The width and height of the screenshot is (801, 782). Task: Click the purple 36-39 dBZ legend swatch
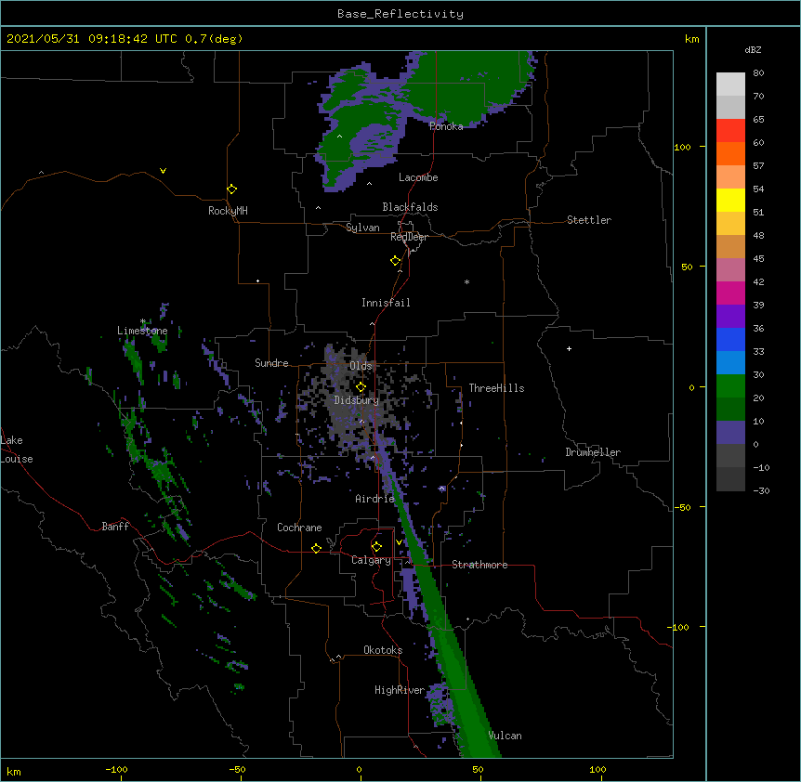point(730,317)
